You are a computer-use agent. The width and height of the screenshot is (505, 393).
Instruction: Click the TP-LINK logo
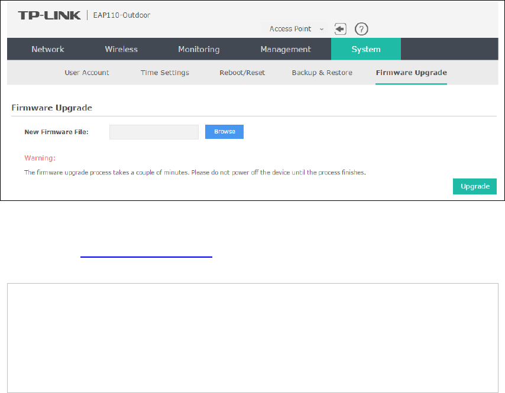pyautogui.click(x=49, y=15)
